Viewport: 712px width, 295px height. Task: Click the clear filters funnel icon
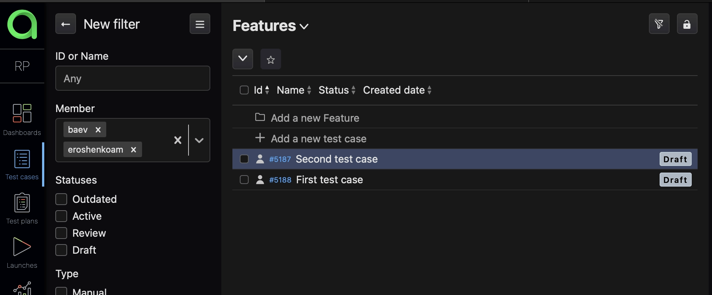(x=659, y=24)
